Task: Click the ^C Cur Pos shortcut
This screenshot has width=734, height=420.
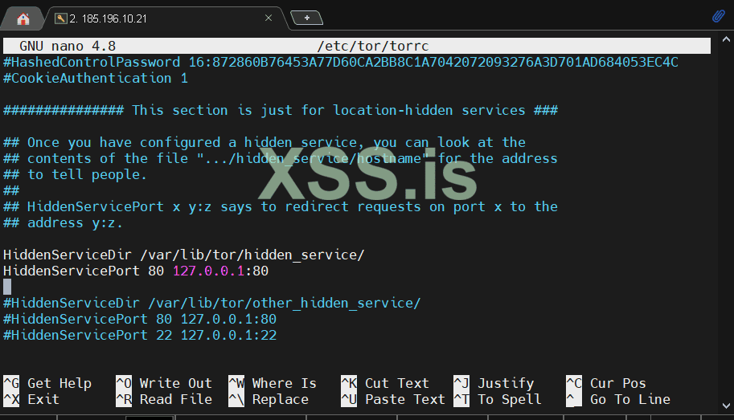Action: click(606, 383)
